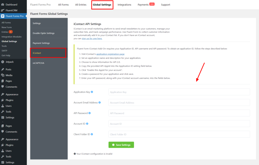Click the Comments bubble icon above Appearance
This screenshot has width=259, height=165.
click(3, 86)
